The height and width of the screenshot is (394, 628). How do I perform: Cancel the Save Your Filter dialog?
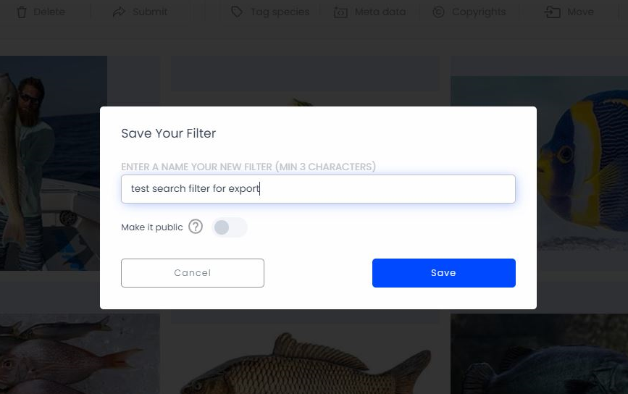tap(193, 272)
